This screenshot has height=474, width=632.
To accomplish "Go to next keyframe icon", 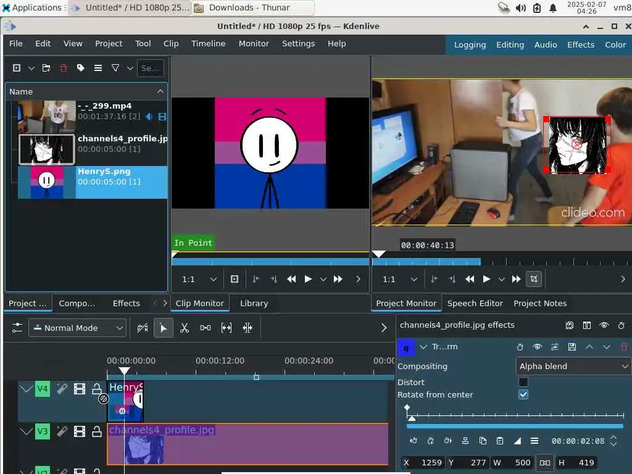I will click(x=448, y=441).
